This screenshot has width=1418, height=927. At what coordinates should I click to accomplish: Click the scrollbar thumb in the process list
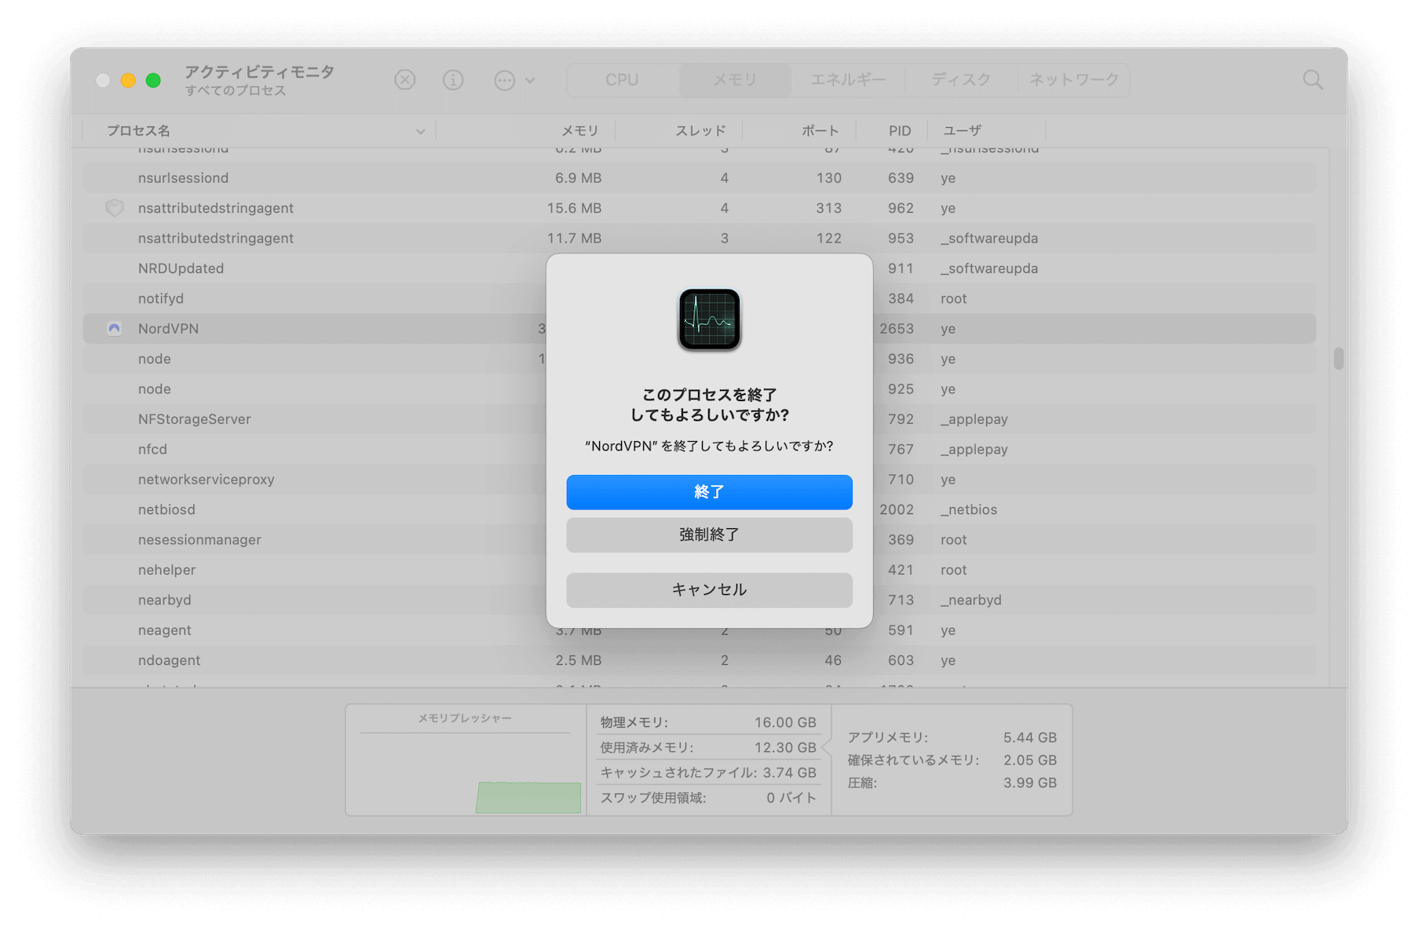(x=1338, y=359)
